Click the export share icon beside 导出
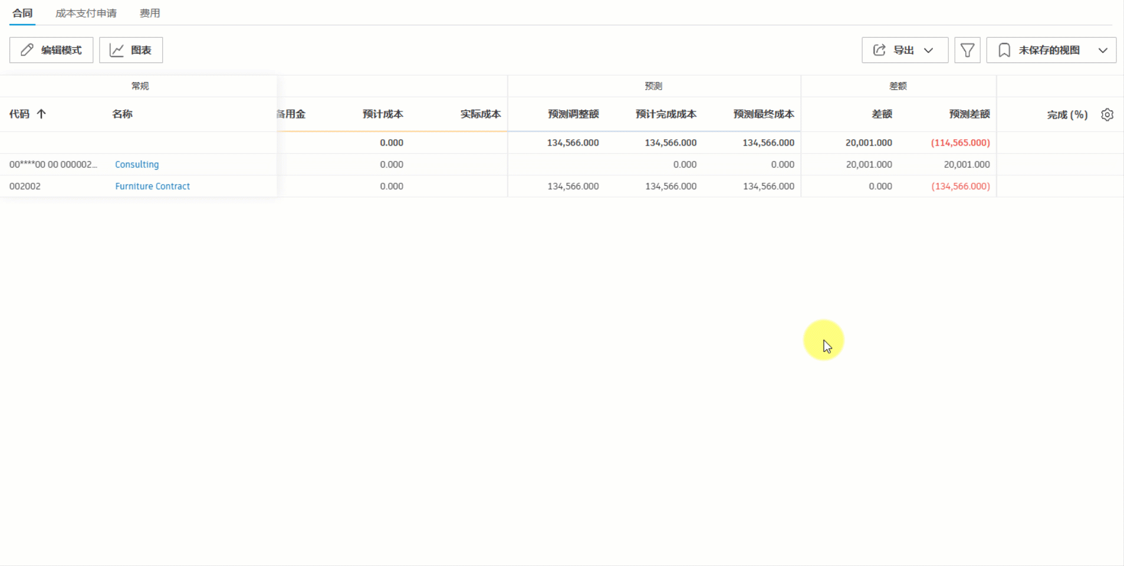Screen dimensions: 1124x566 (x=879, y=50)
